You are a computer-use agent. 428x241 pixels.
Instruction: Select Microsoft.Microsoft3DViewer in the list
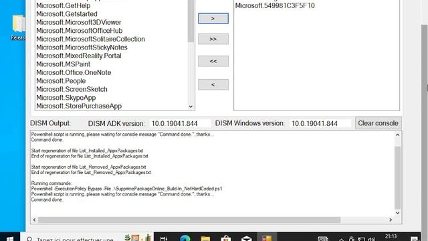point(79,22)
